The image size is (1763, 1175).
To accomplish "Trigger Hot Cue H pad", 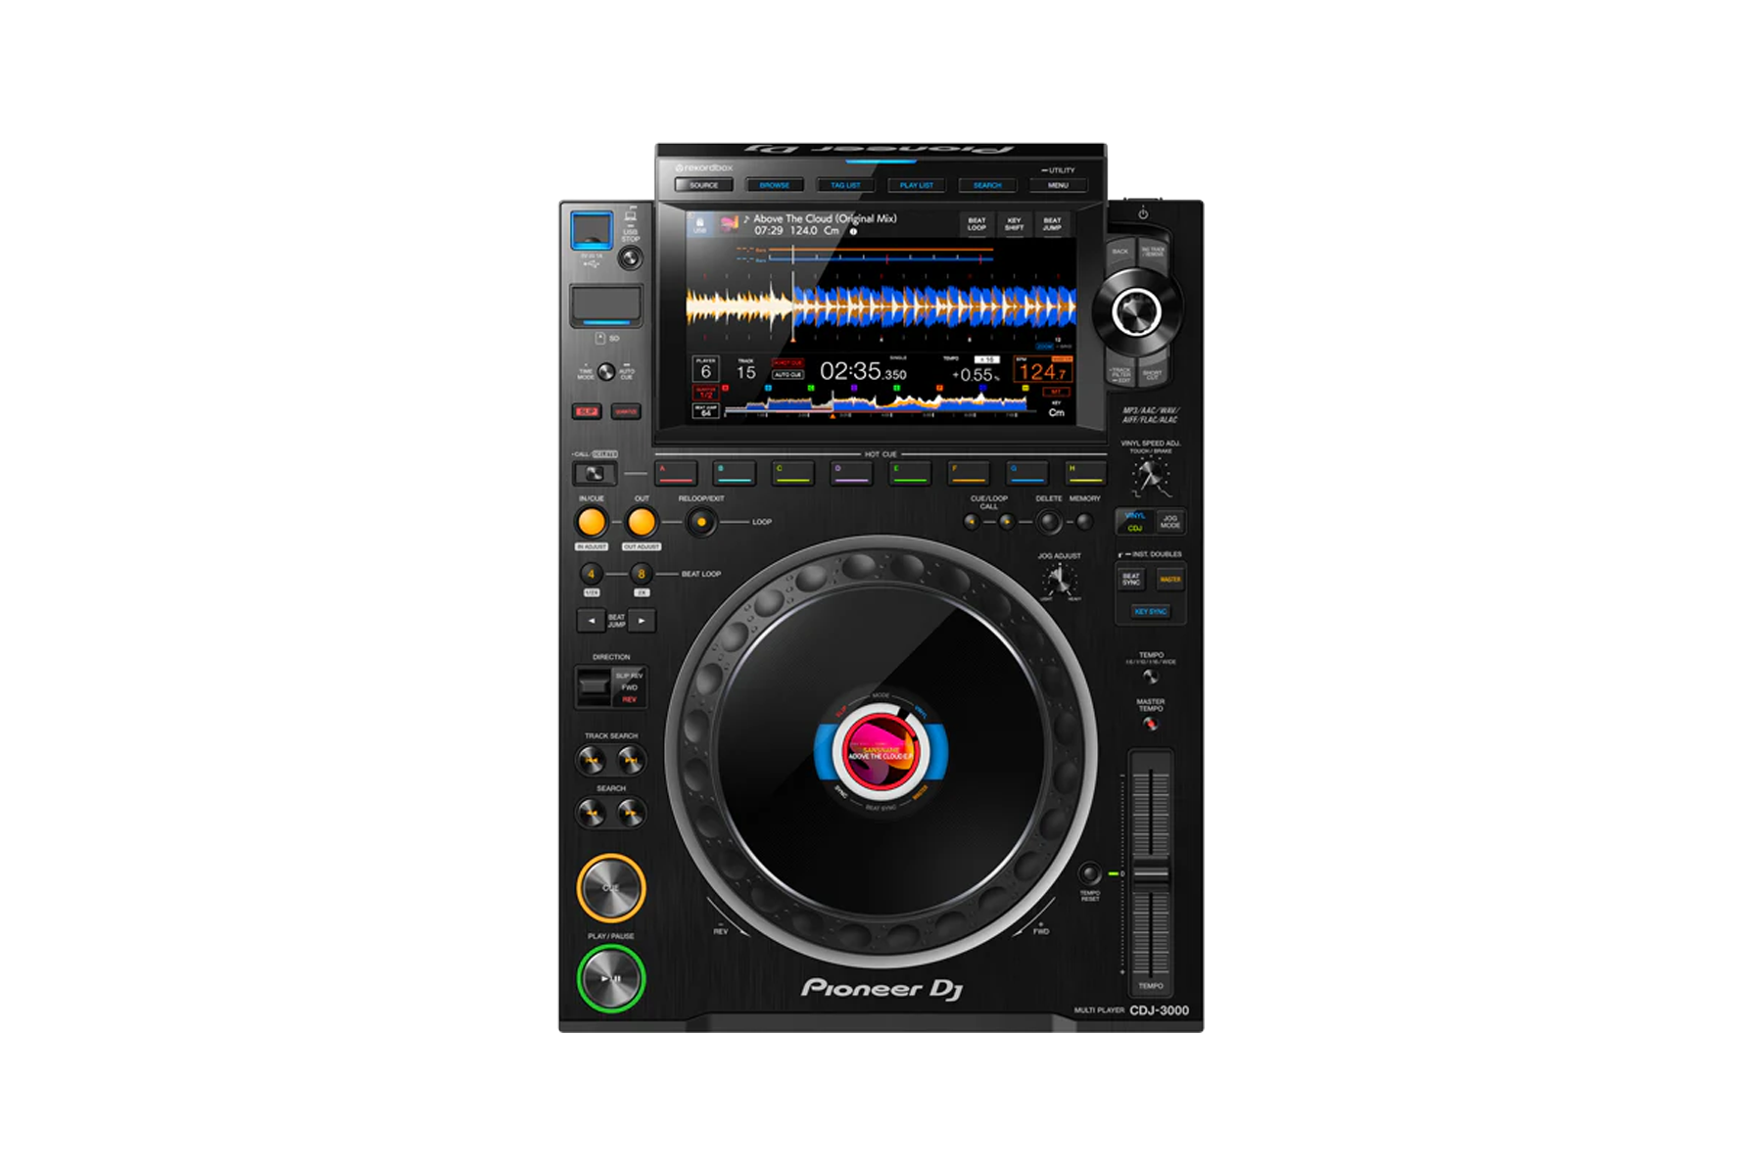I will tap(1085, 473).
